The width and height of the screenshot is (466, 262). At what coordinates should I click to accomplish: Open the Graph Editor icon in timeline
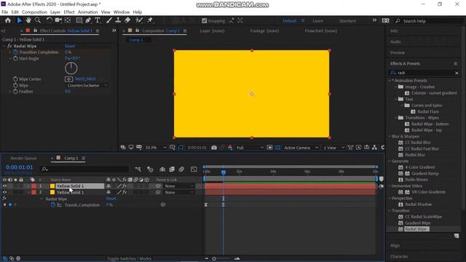pyautogui.click(x=194, y=170)
